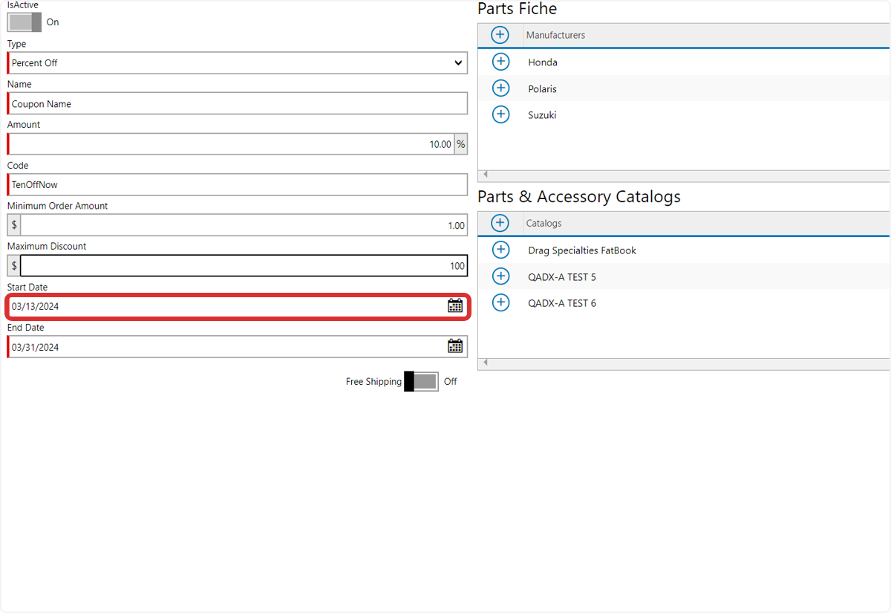Select the QADX-A TEST 6 row
The width and height of the screenshot is (891, 613).
[684, 302]
